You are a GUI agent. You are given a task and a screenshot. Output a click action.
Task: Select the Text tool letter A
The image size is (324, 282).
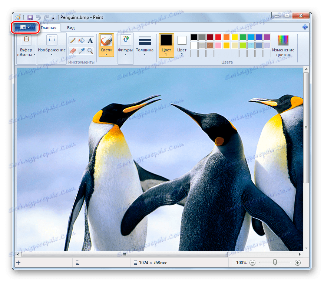[90, 40]
